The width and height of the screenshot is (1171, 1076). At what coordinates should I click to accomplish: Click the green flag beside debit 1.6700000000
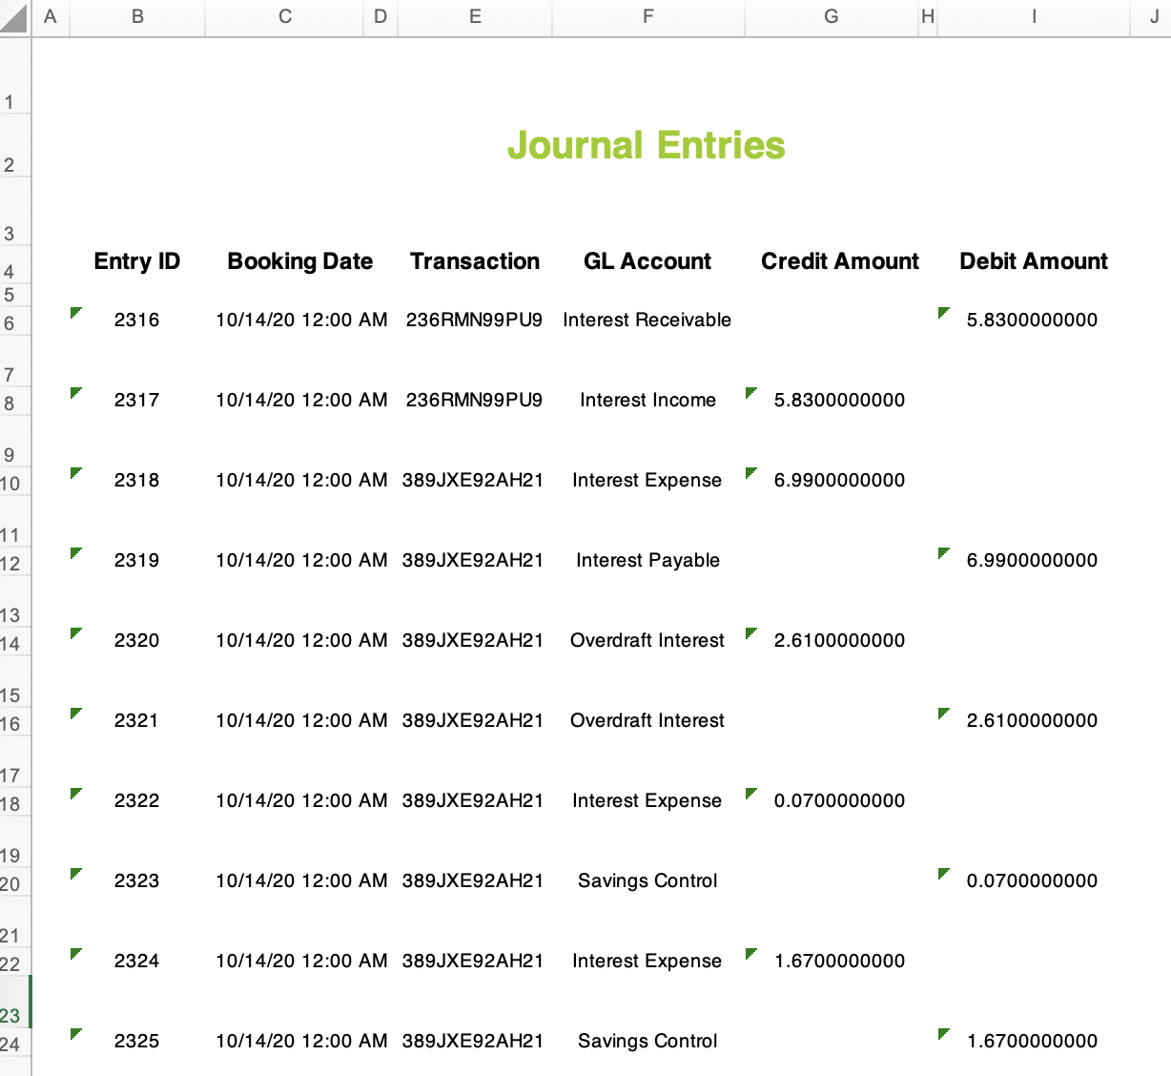pyautogui.click(x=944, y=1031)
